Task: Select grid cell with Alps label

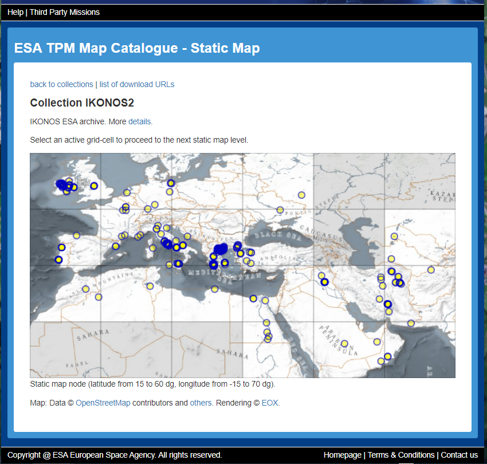Action: [136, 238]
